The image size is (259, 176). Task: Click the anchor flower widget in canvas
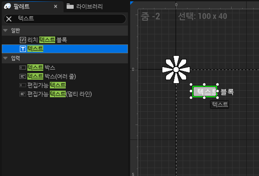[176, 70]
